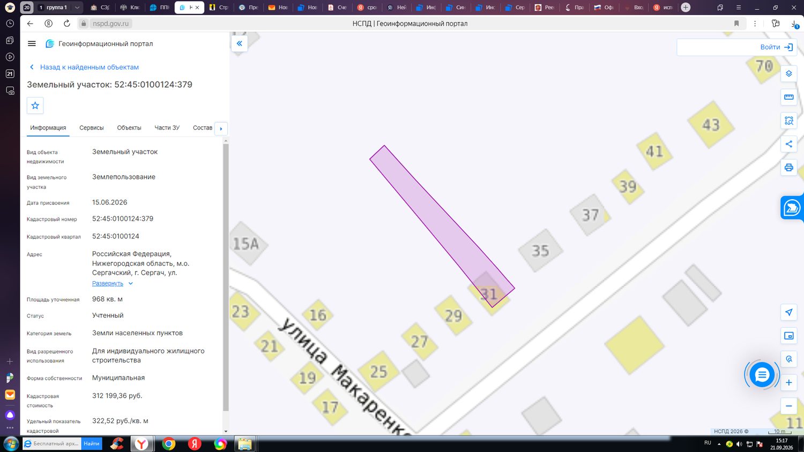Image resolution: width=804 pixels, height=452 pixels.
Task: Print the map with the printer icon
Action: (x=788, y=168)
